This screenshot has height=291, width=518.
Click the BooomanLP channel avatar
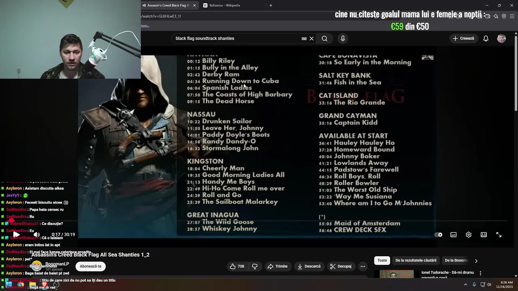(37, 266)
